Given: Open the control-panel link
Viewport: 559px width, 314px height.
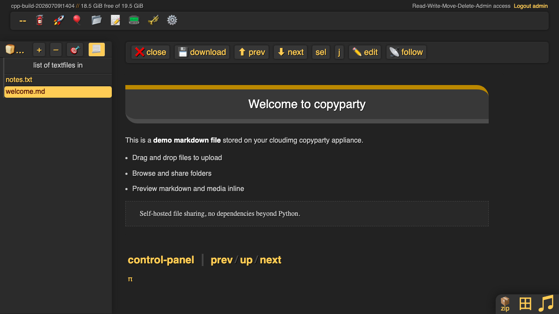Looking at the screenshot, I should pos(161,260).
